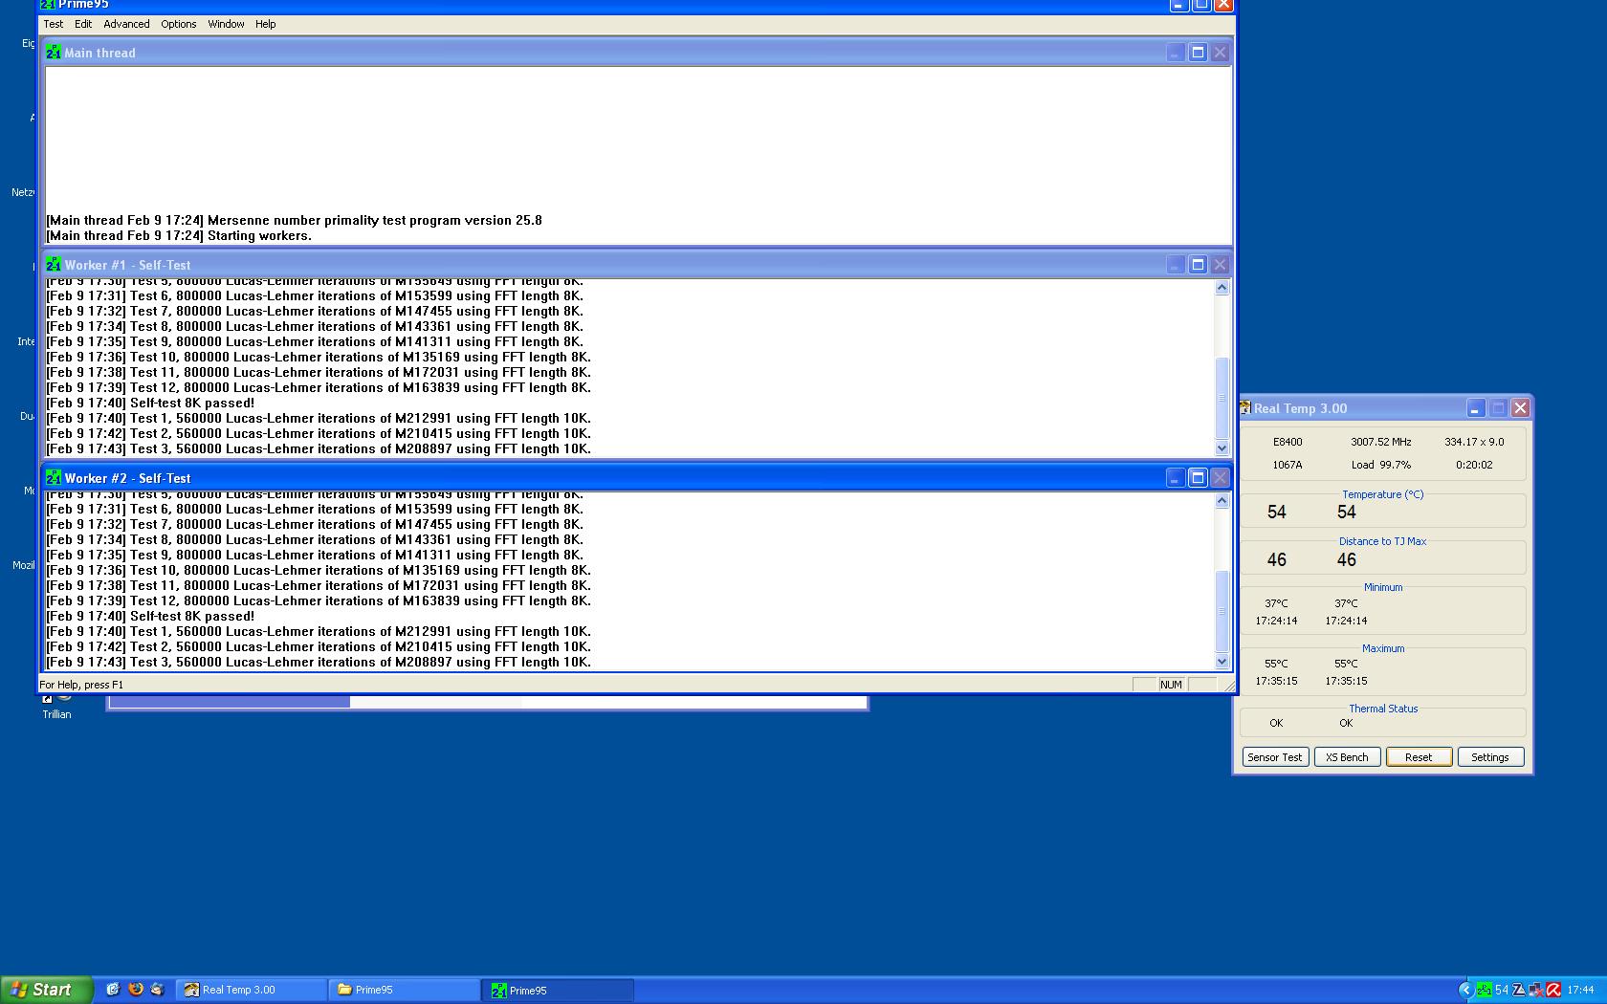
Task: Maximize the Worker #2 Self-Test window
Action: [1198, 478]
